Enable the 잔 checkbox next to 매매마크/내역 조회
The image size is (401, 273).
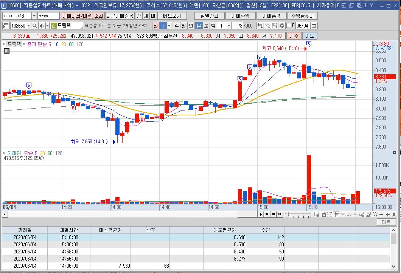coord(139,15)
